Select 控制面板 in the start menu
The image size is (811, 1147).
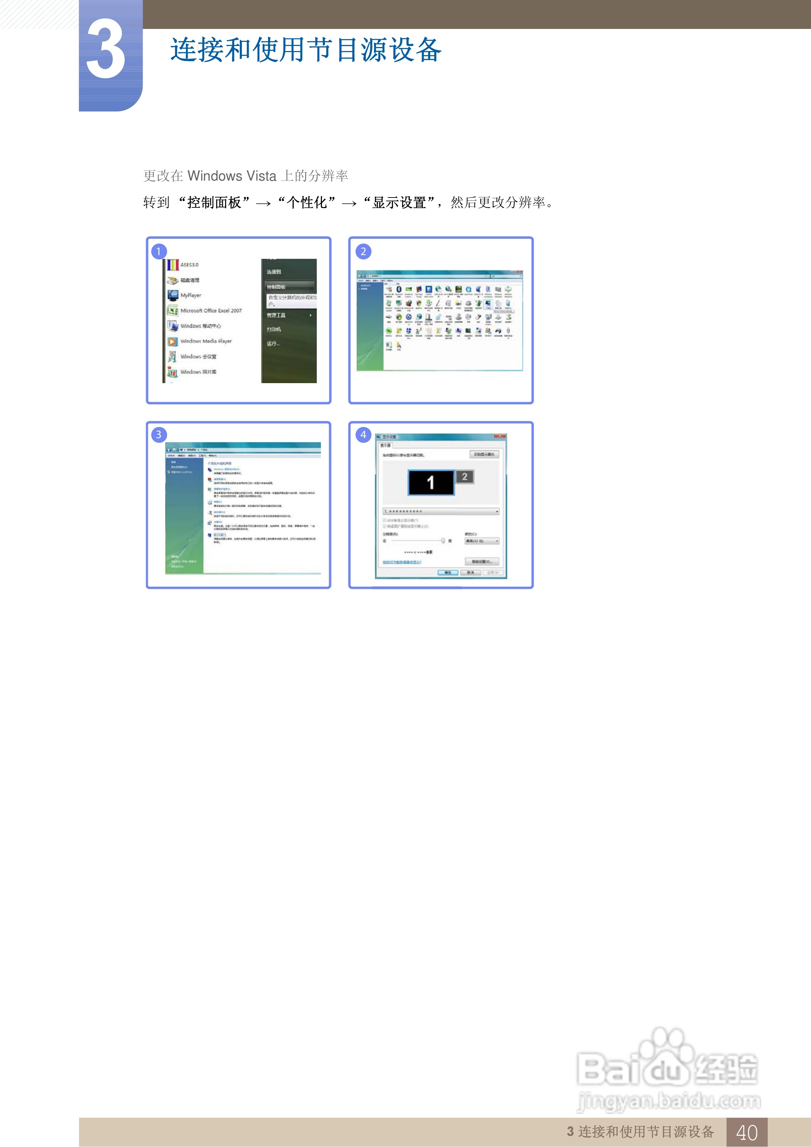click(x=276, y=287)
